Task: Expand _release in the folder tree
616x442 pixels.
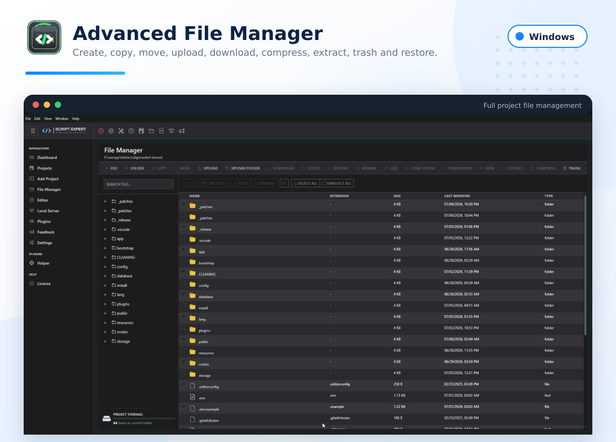Action: pyautogui.click(x=105, y=220)
